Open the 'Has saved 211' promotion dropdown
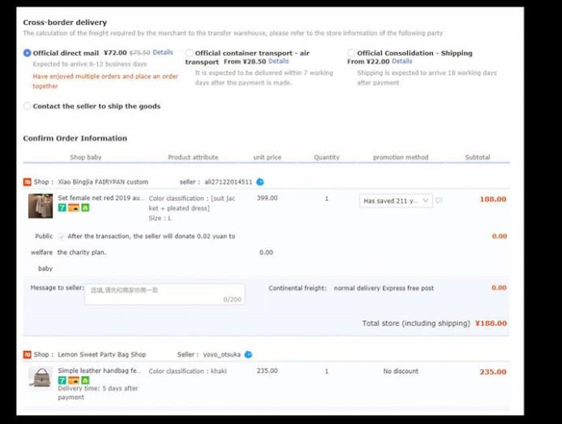The width and height of the screenshot is (562, 424). 396,200
